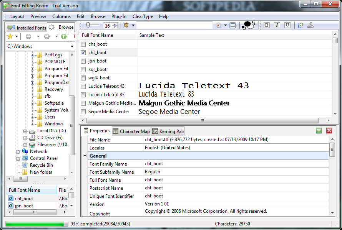Toggle underline formatting button
Image resolution: width=342 pixels, height=230 pixels.
[x=287, y=25]
